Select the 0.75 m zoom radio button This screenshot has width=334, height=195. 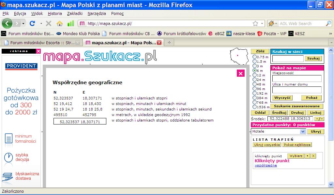click(x=255, y=57)
